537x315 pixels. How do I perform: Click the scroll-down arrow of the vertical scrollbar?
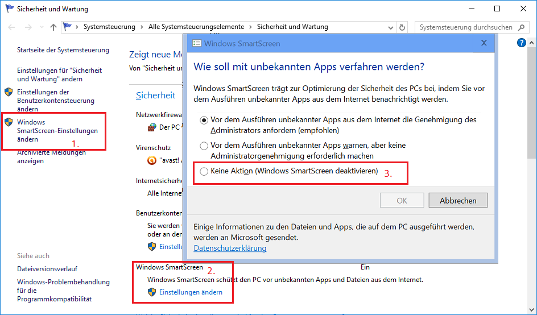[531, 310]
